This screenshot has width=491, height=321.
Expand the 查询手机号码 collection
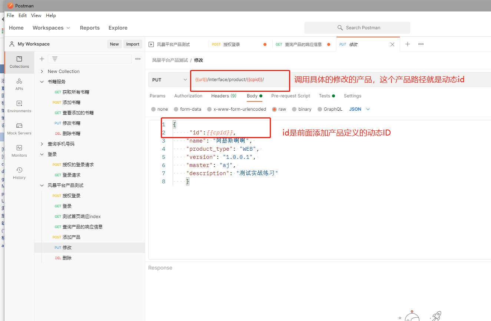(42, 144)
